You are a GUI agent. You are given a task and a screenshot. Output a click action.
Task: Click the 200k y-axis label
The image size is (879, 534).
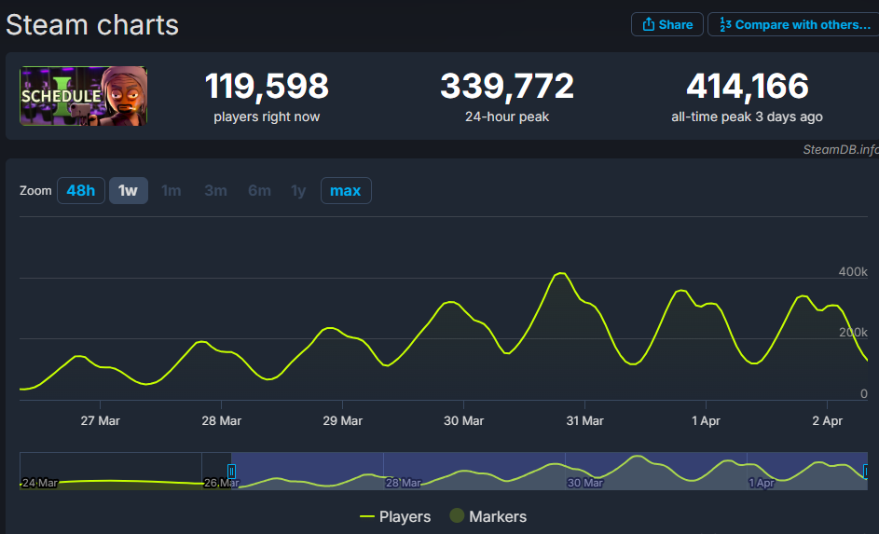pos(853,333)
